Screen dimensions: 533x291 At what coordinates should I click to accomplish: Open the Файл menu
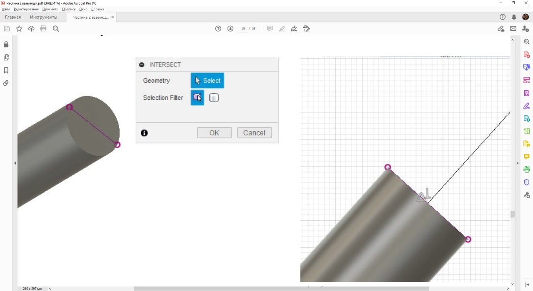pyautogui.click(x=6, y=9)
